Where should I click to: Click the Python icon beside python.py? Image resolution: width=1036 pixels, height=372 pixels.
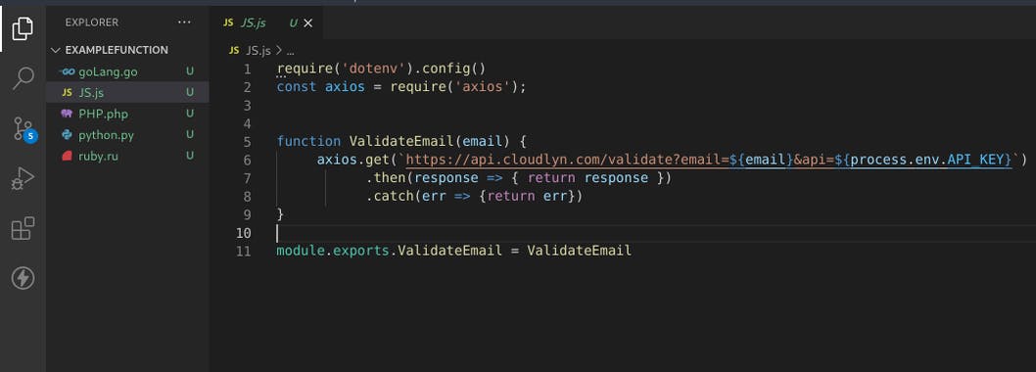click(x=67, y=135)
